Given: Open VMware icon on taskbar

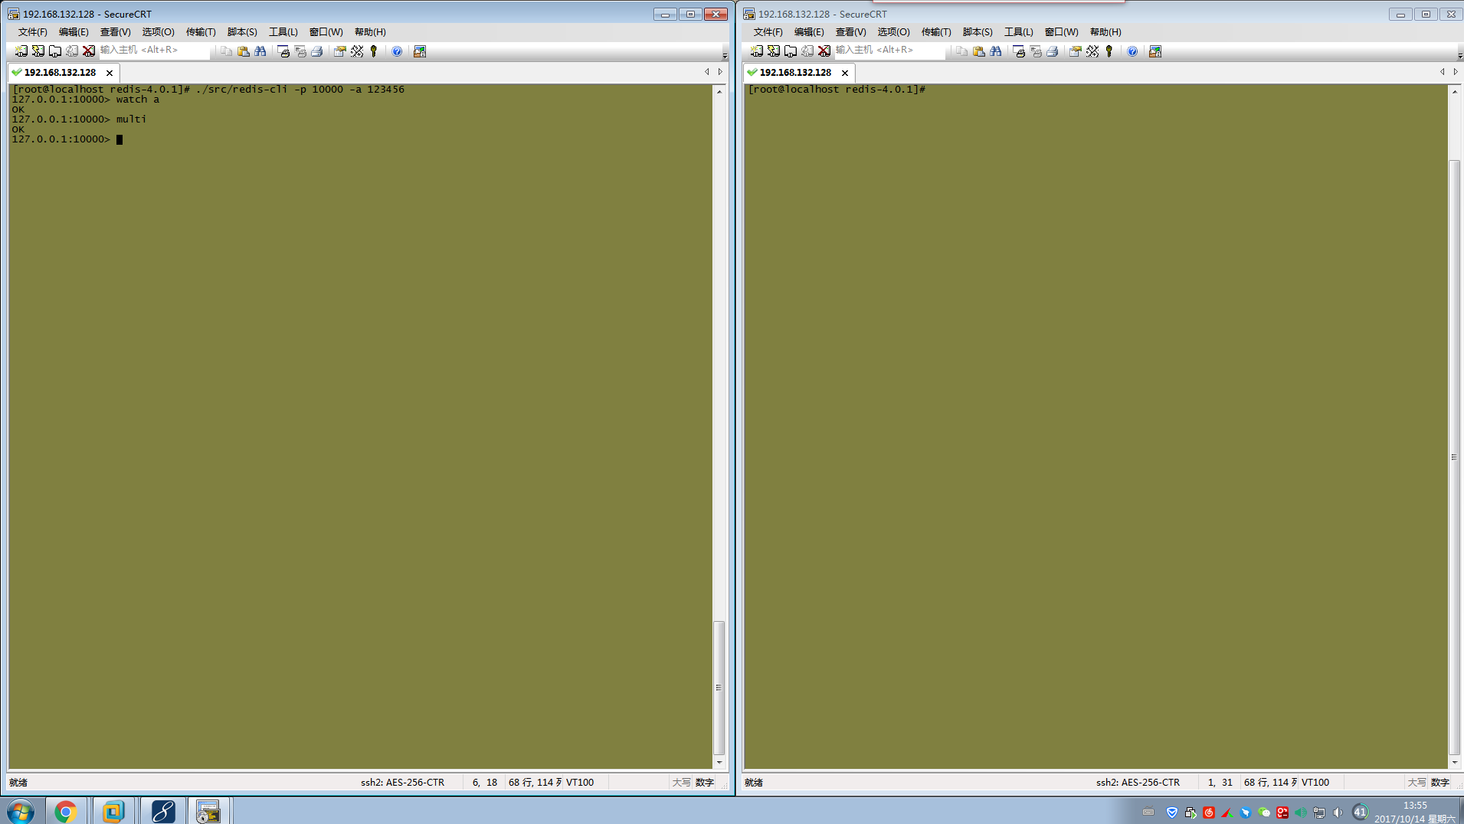Looking at the screenshot, I should coord(113,811).
